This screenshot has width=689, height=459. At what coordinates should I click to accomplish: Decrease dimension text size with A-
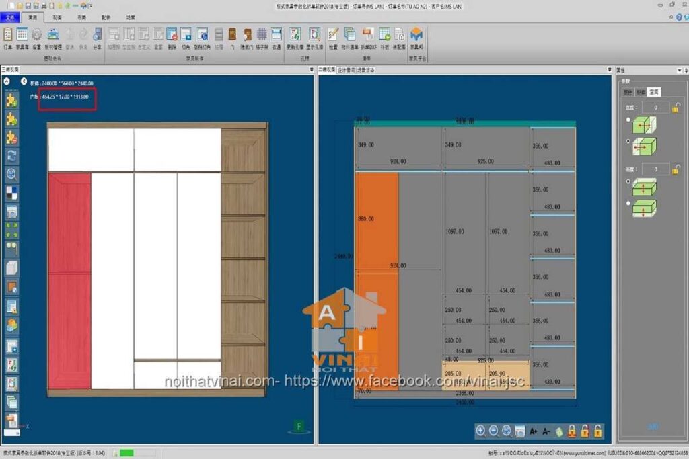point(546,431)
